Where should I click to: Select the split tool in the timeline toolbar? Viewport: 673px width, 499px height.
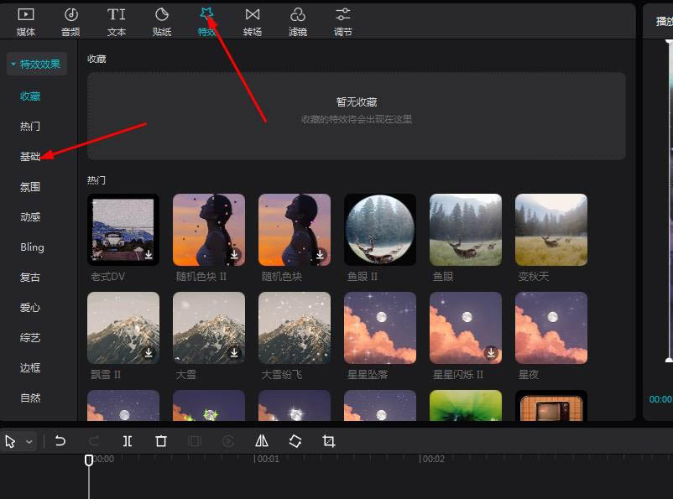coord(127,440)
